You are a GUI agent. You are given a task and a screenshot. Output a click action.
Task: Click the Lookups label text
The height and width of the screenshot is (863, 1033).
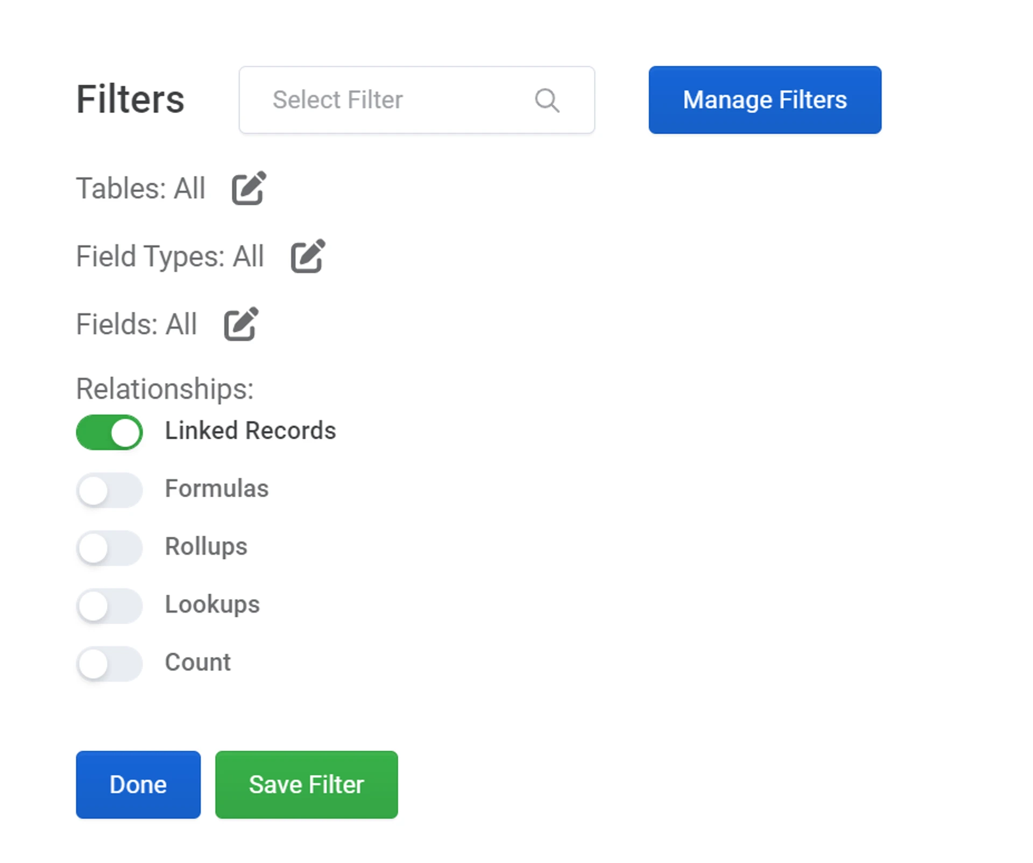tap(212, 604)
